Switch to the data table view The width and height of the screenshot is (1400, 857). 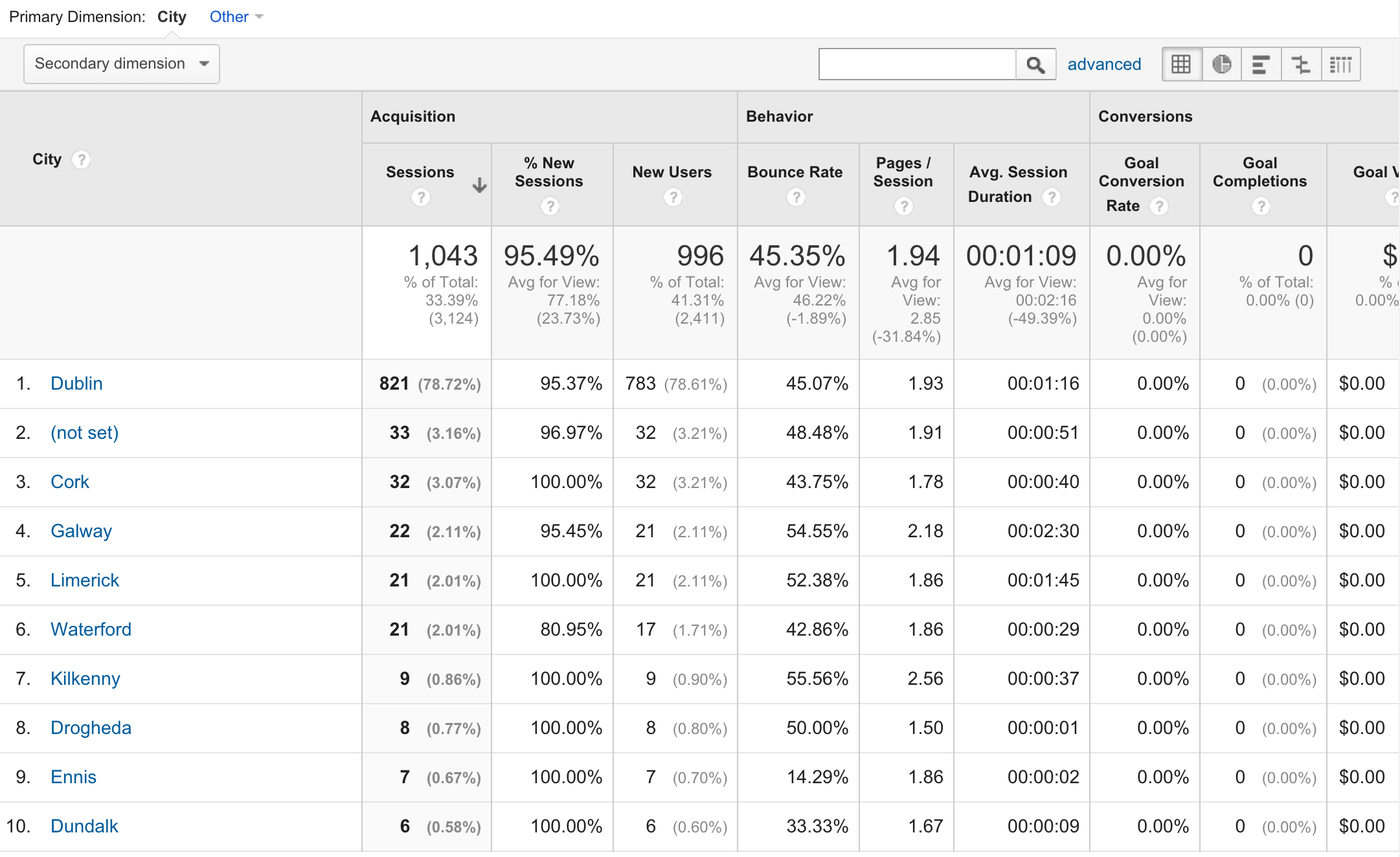point(1182,64)
